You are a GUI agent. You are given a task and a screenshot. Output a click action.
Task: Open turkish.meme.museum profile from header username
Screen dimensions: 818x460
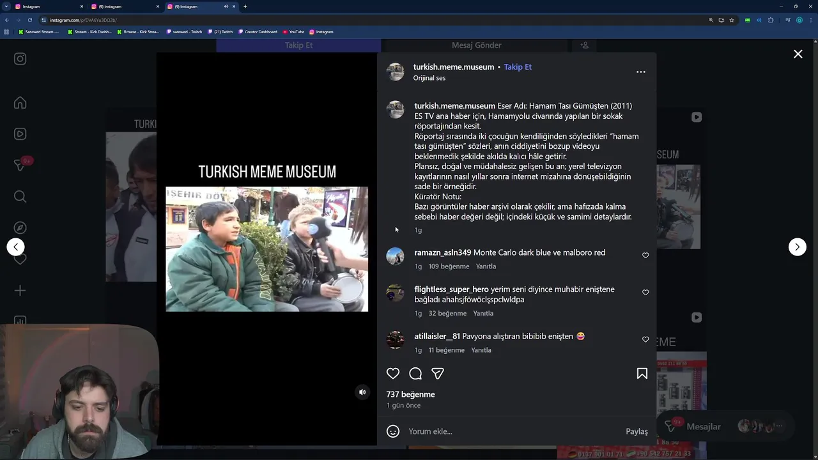(454, 66)
